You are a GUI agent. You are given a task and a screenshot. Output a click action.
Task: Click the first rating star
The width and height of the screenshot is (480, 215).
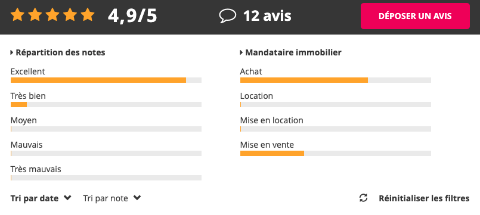[17, 15]
